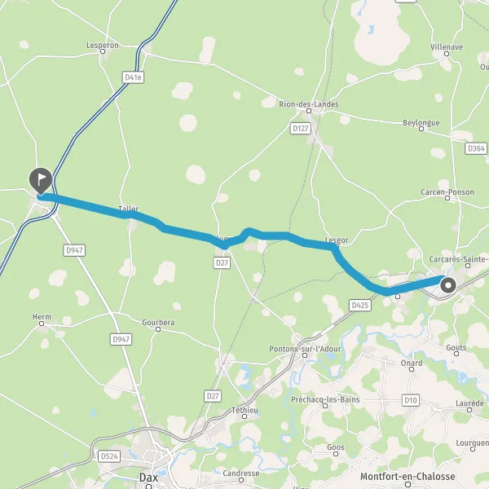Click the D425 road badge

point(360,306)
